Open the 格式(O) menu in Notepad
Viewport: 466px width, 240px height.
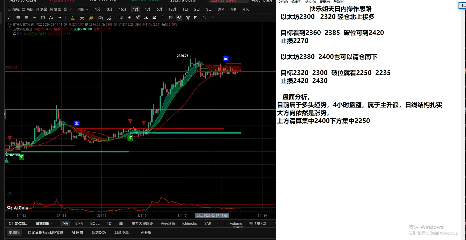(310, 2)
